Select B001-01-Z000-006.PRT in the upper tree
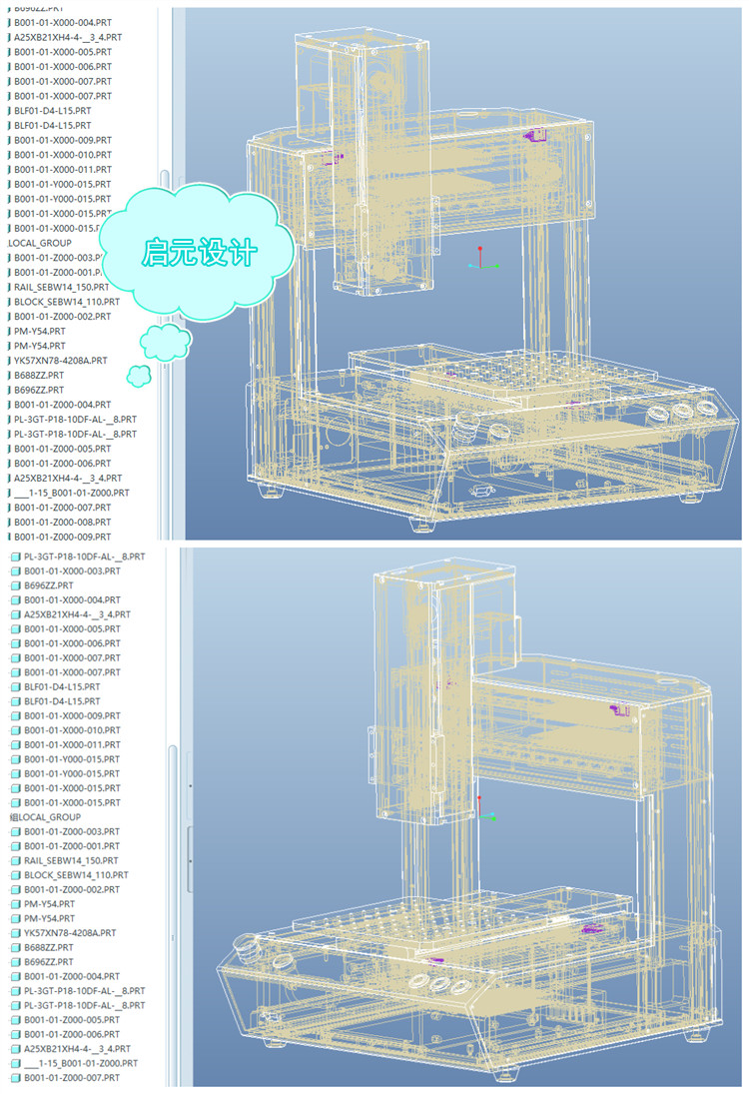Viewport: 749px width, 1094px height. click(x=63, y=464)
